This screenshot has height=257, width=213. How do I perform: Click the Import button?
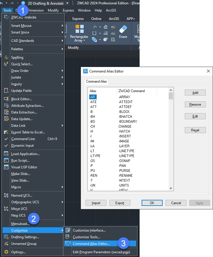coord(96,203)
